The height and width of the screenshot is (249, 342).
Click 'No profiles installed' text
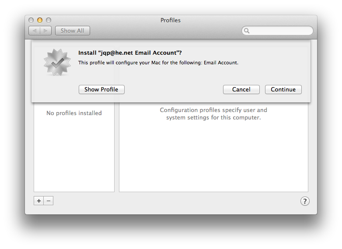pos(74,113)
